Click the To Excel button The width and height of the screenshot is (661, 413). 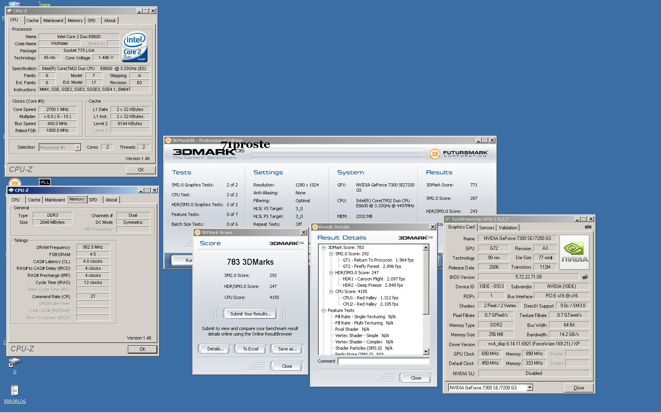click(250, 349)
